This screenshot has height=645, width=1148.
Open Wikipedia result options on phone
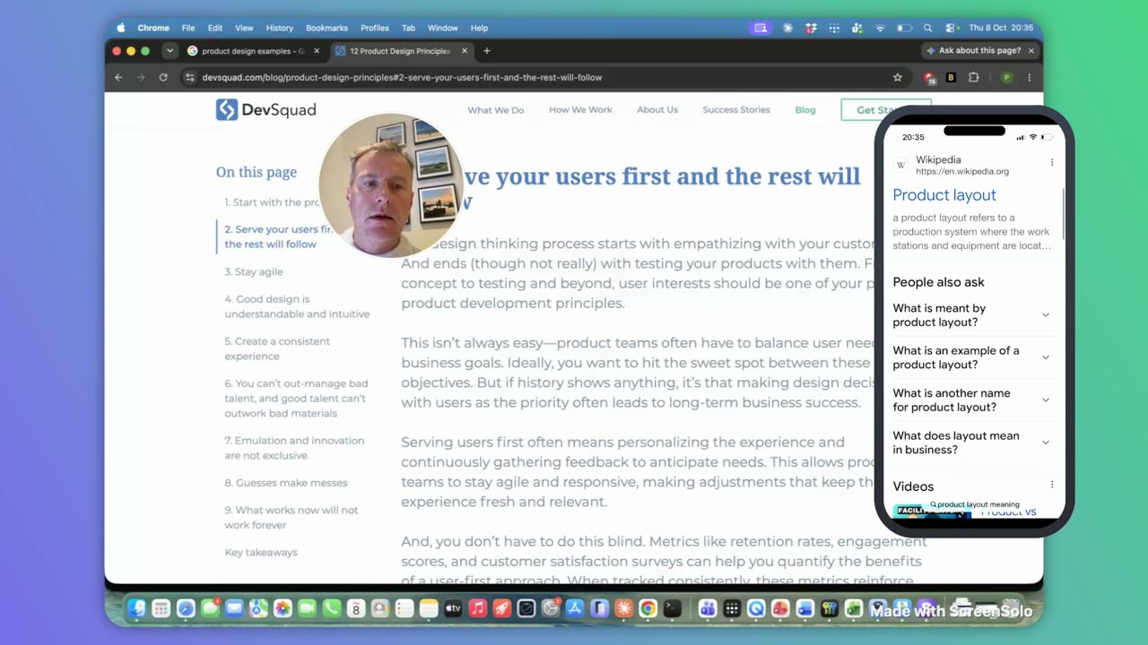pyautogui.click(x=1052, y=163)
